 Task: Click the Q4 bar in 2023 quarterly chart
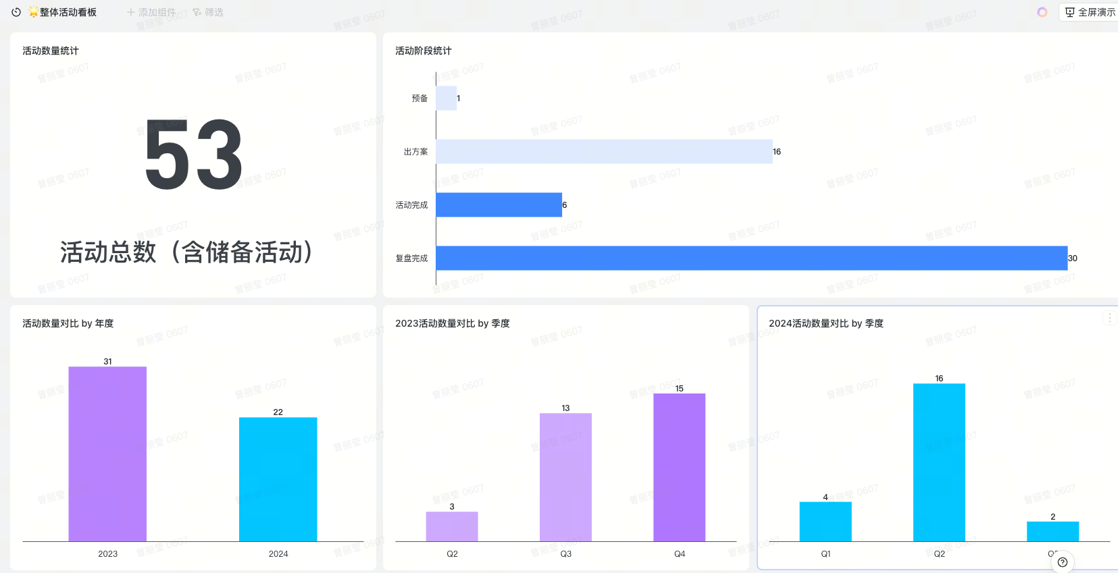[x=679, y=467]
